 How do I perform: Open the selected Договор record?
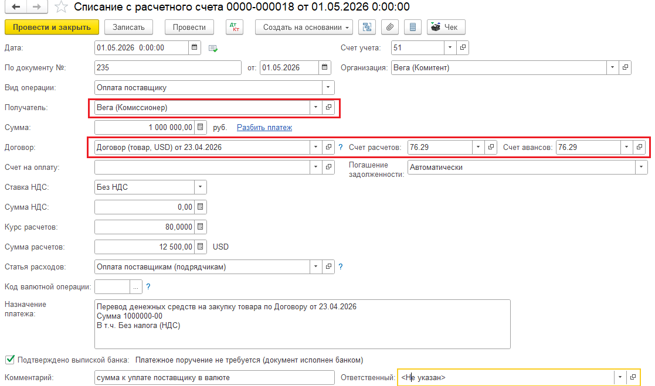coord(329,147)
